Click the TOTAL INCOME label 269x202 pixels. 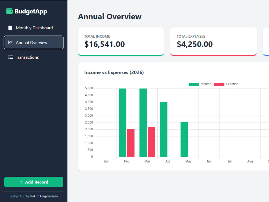coord(97,36)
